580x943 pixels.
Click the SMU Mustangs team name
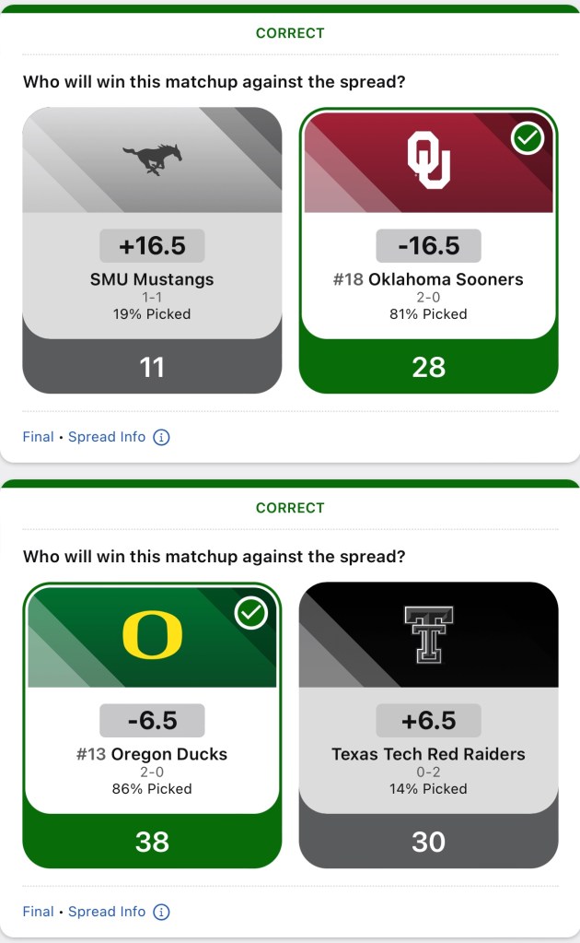click(152, 279)
